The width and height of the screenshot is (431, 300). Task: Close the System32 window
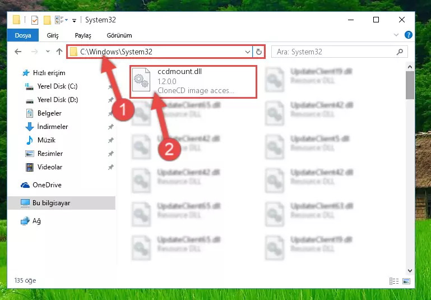click(402, 20)
